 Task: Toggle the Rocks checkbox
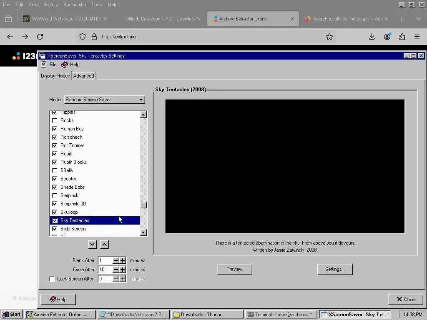click(x=55, y=120)
